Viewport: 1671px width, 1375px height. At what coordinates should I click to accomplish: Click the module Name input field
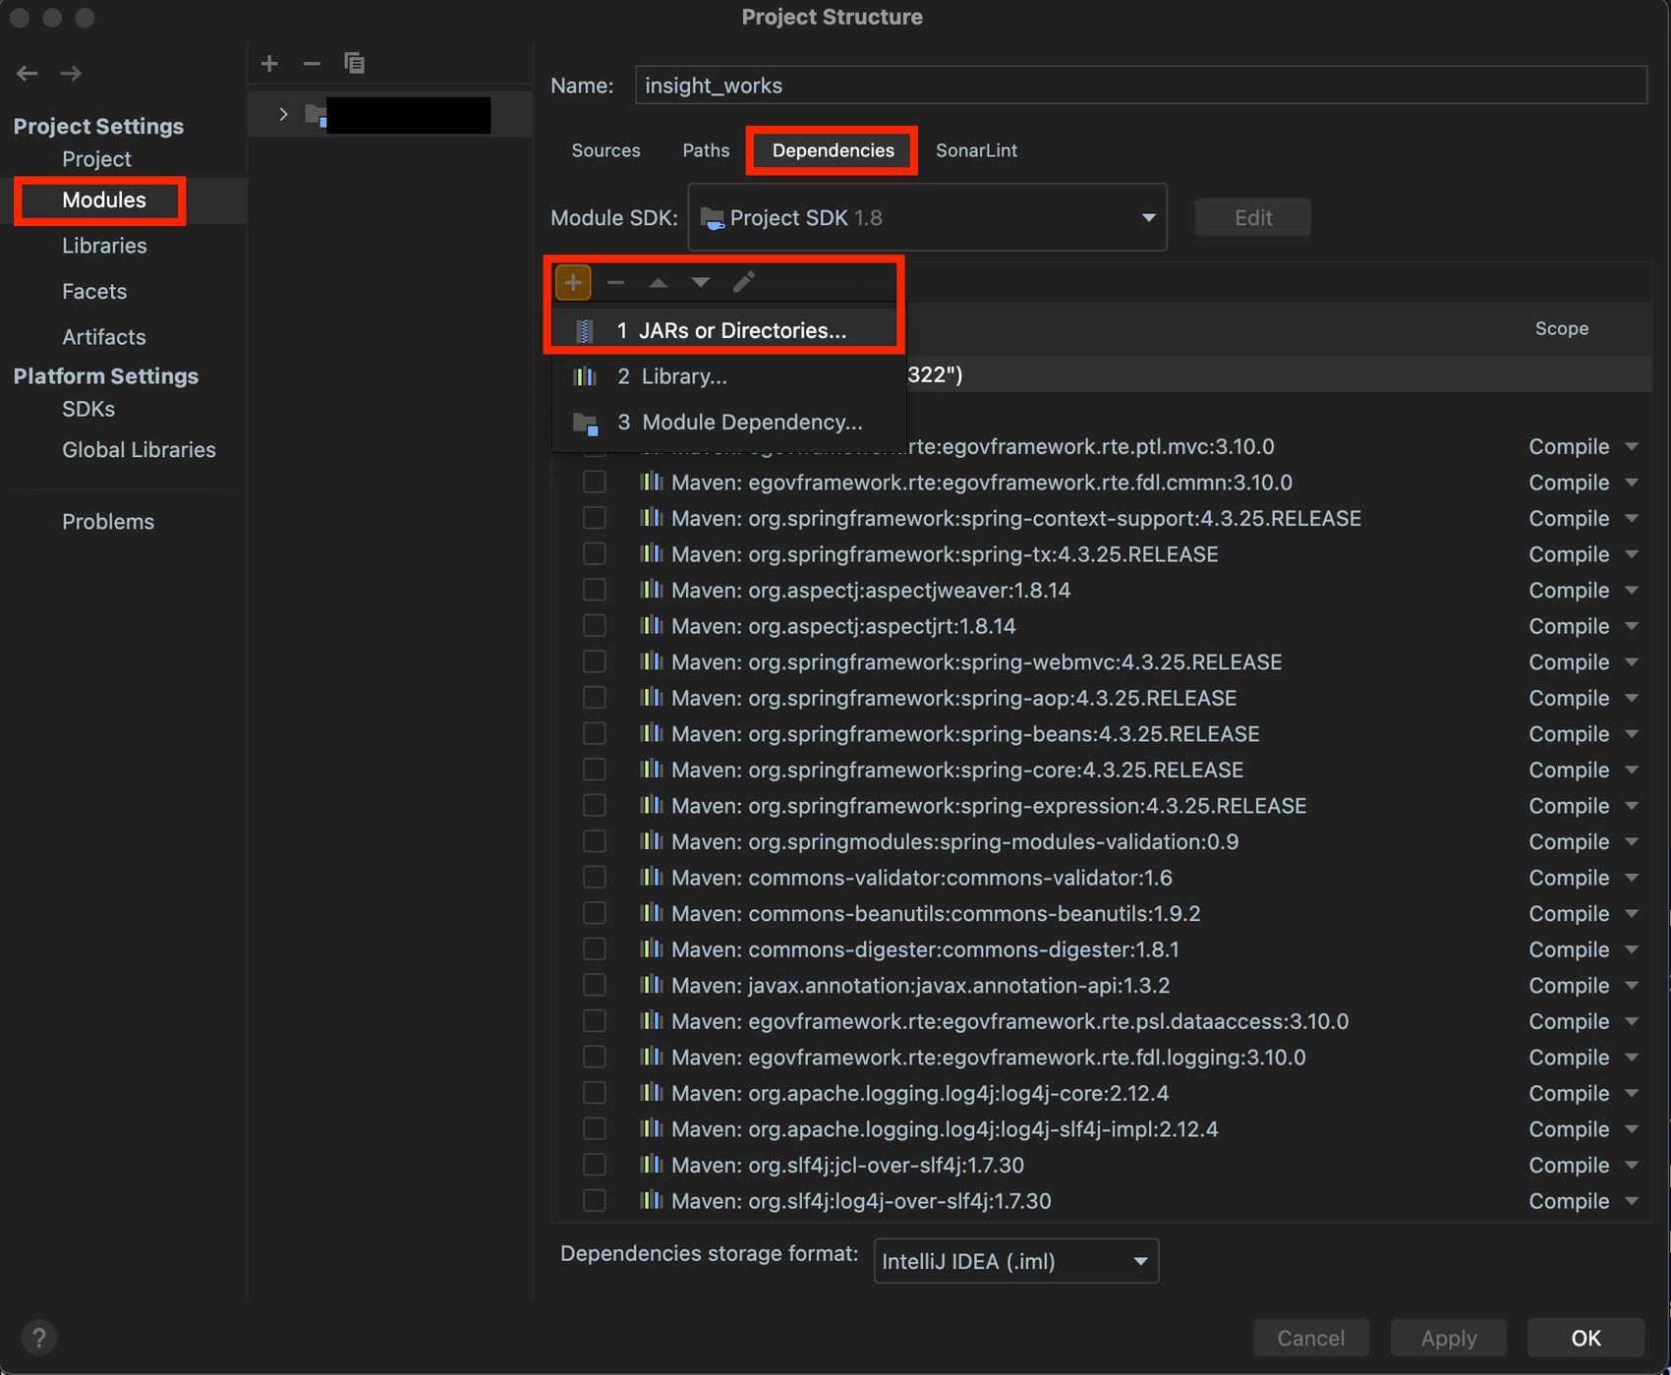point(1140,86)
